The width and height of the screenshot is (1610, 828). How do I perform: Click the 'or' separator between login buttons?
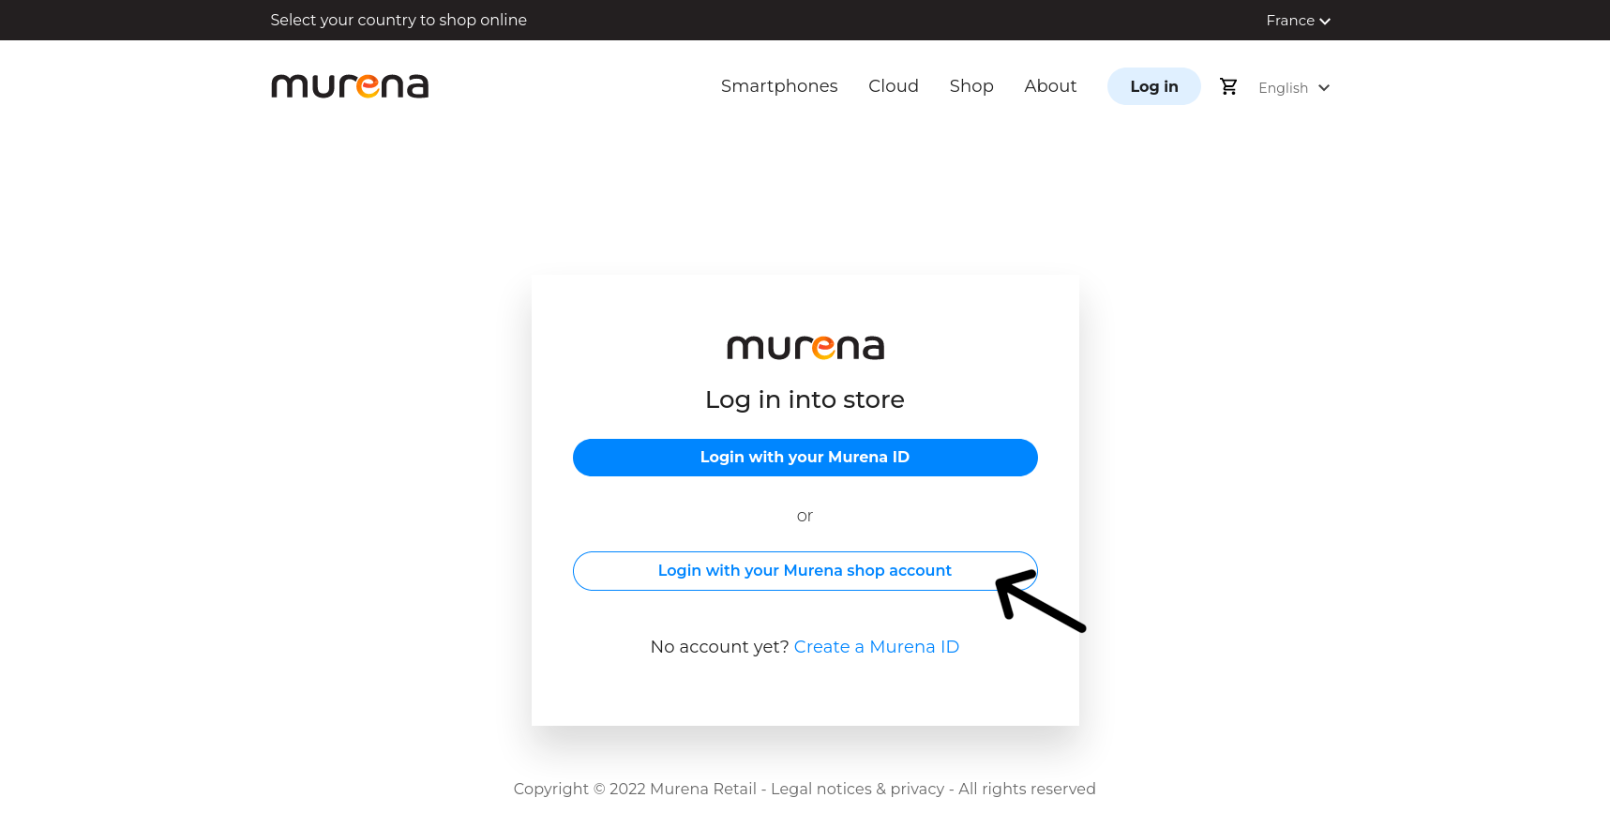tap(805, 516)
